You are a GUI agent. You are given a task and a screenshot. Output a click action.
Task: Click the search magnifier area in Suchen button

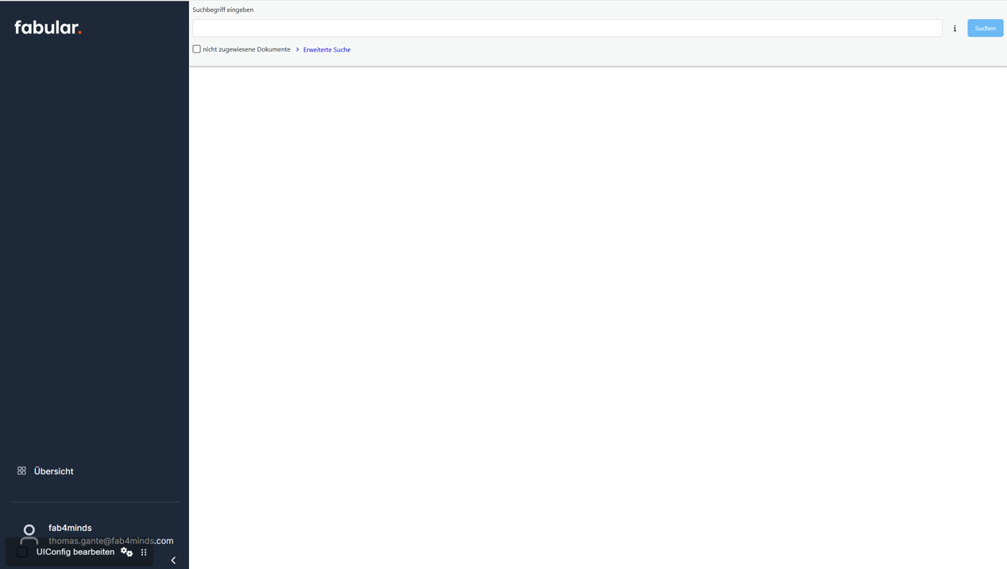click(984, 28)
